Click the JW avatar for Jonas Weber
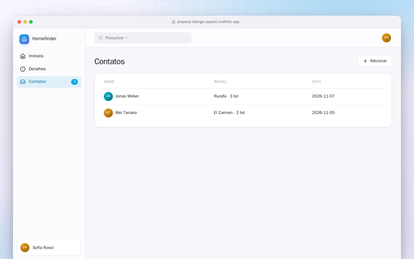 (x=108, y=96)
